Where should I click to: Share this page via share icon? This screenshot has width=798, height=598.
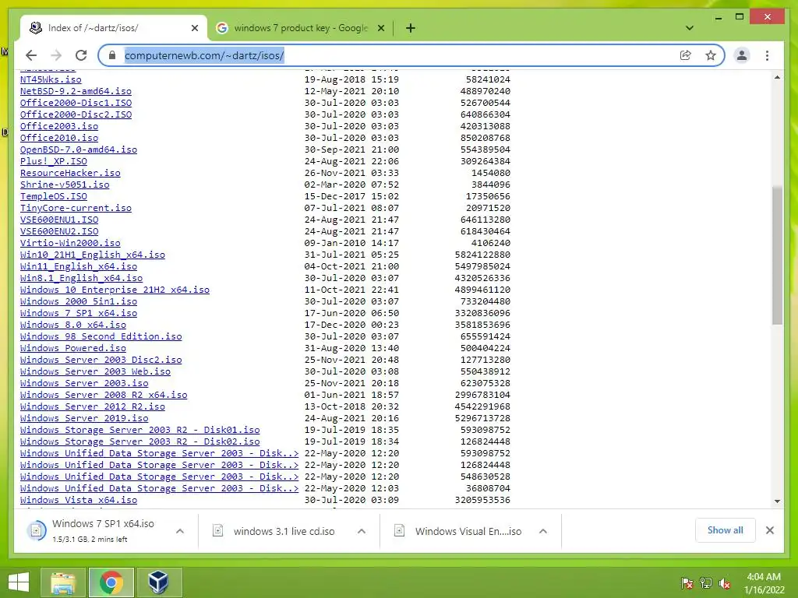[x=686, y=55]
